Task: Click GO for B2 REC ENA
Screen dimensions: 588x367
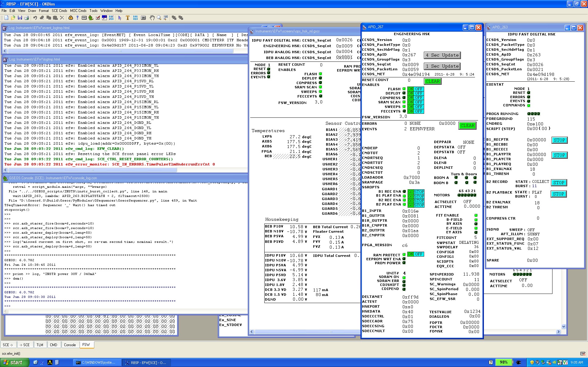Action: tap(411, 200)
